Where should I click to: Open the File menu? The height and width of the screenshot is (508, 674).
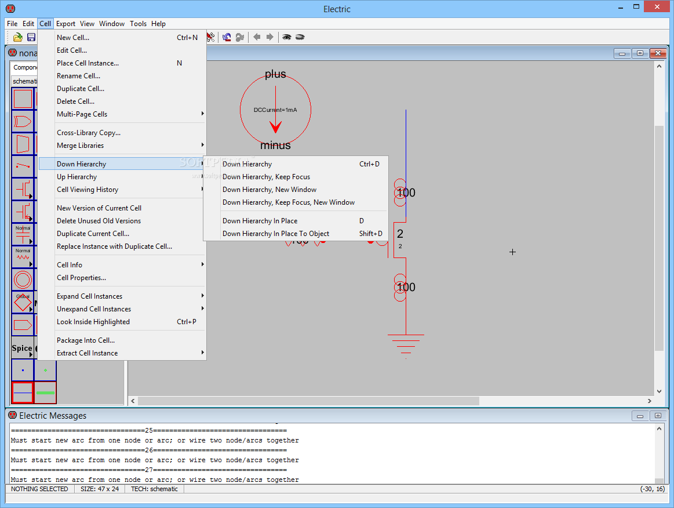point(12,24)
